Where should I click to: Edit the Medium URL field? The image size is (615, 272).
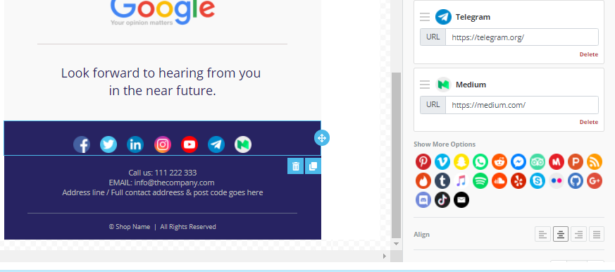pyautogui.click(x=521, y=105)
